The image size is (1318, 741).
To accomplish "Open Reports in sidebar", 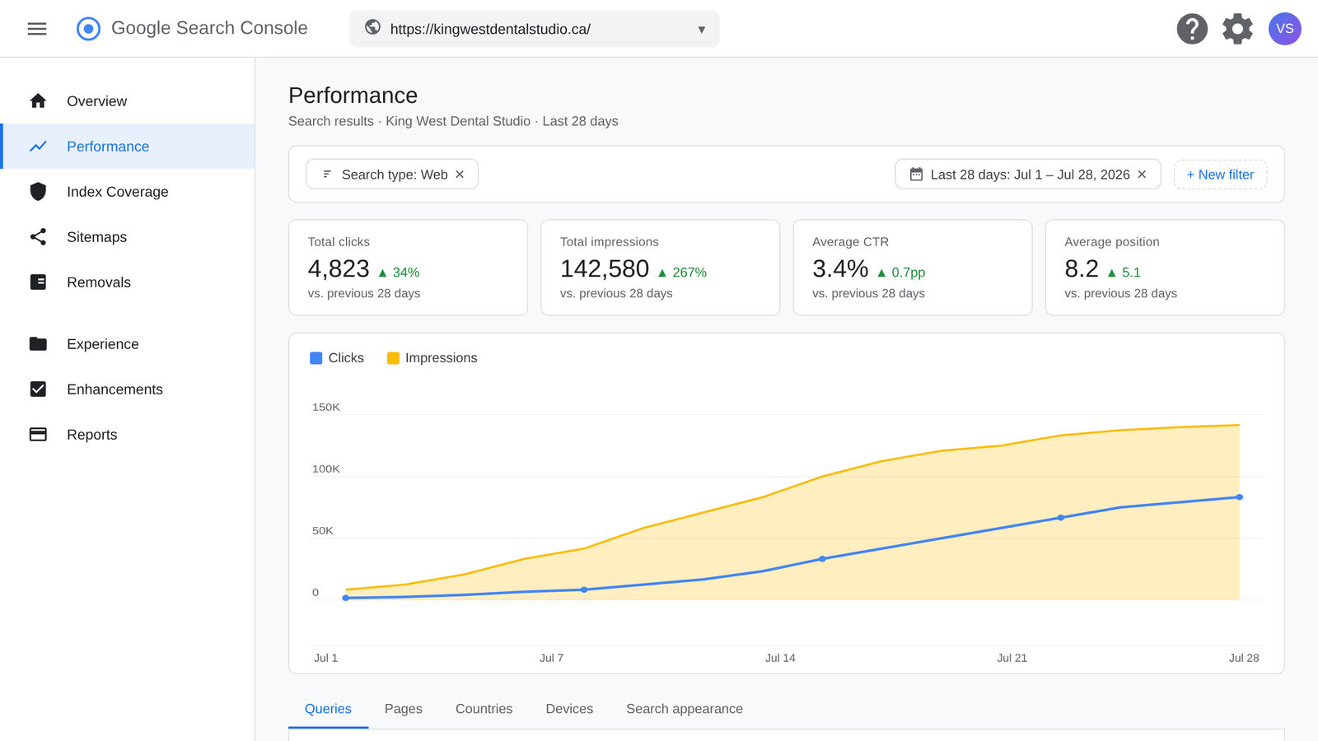I will click(127, 435).
